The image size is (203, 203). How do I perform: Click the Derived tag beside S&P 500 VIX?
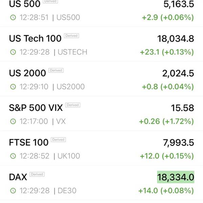click(x=73, y=105)
